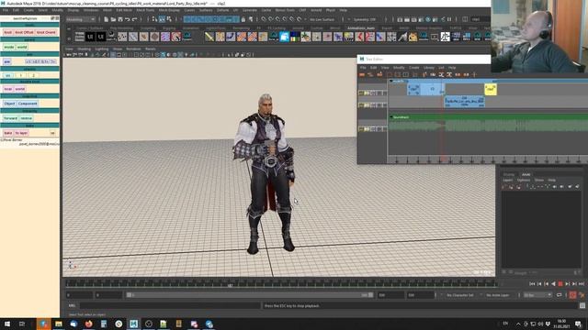Click the bake button in left panel
The image size is (588, 330).
pyautogui.click(x=8, y=133)
